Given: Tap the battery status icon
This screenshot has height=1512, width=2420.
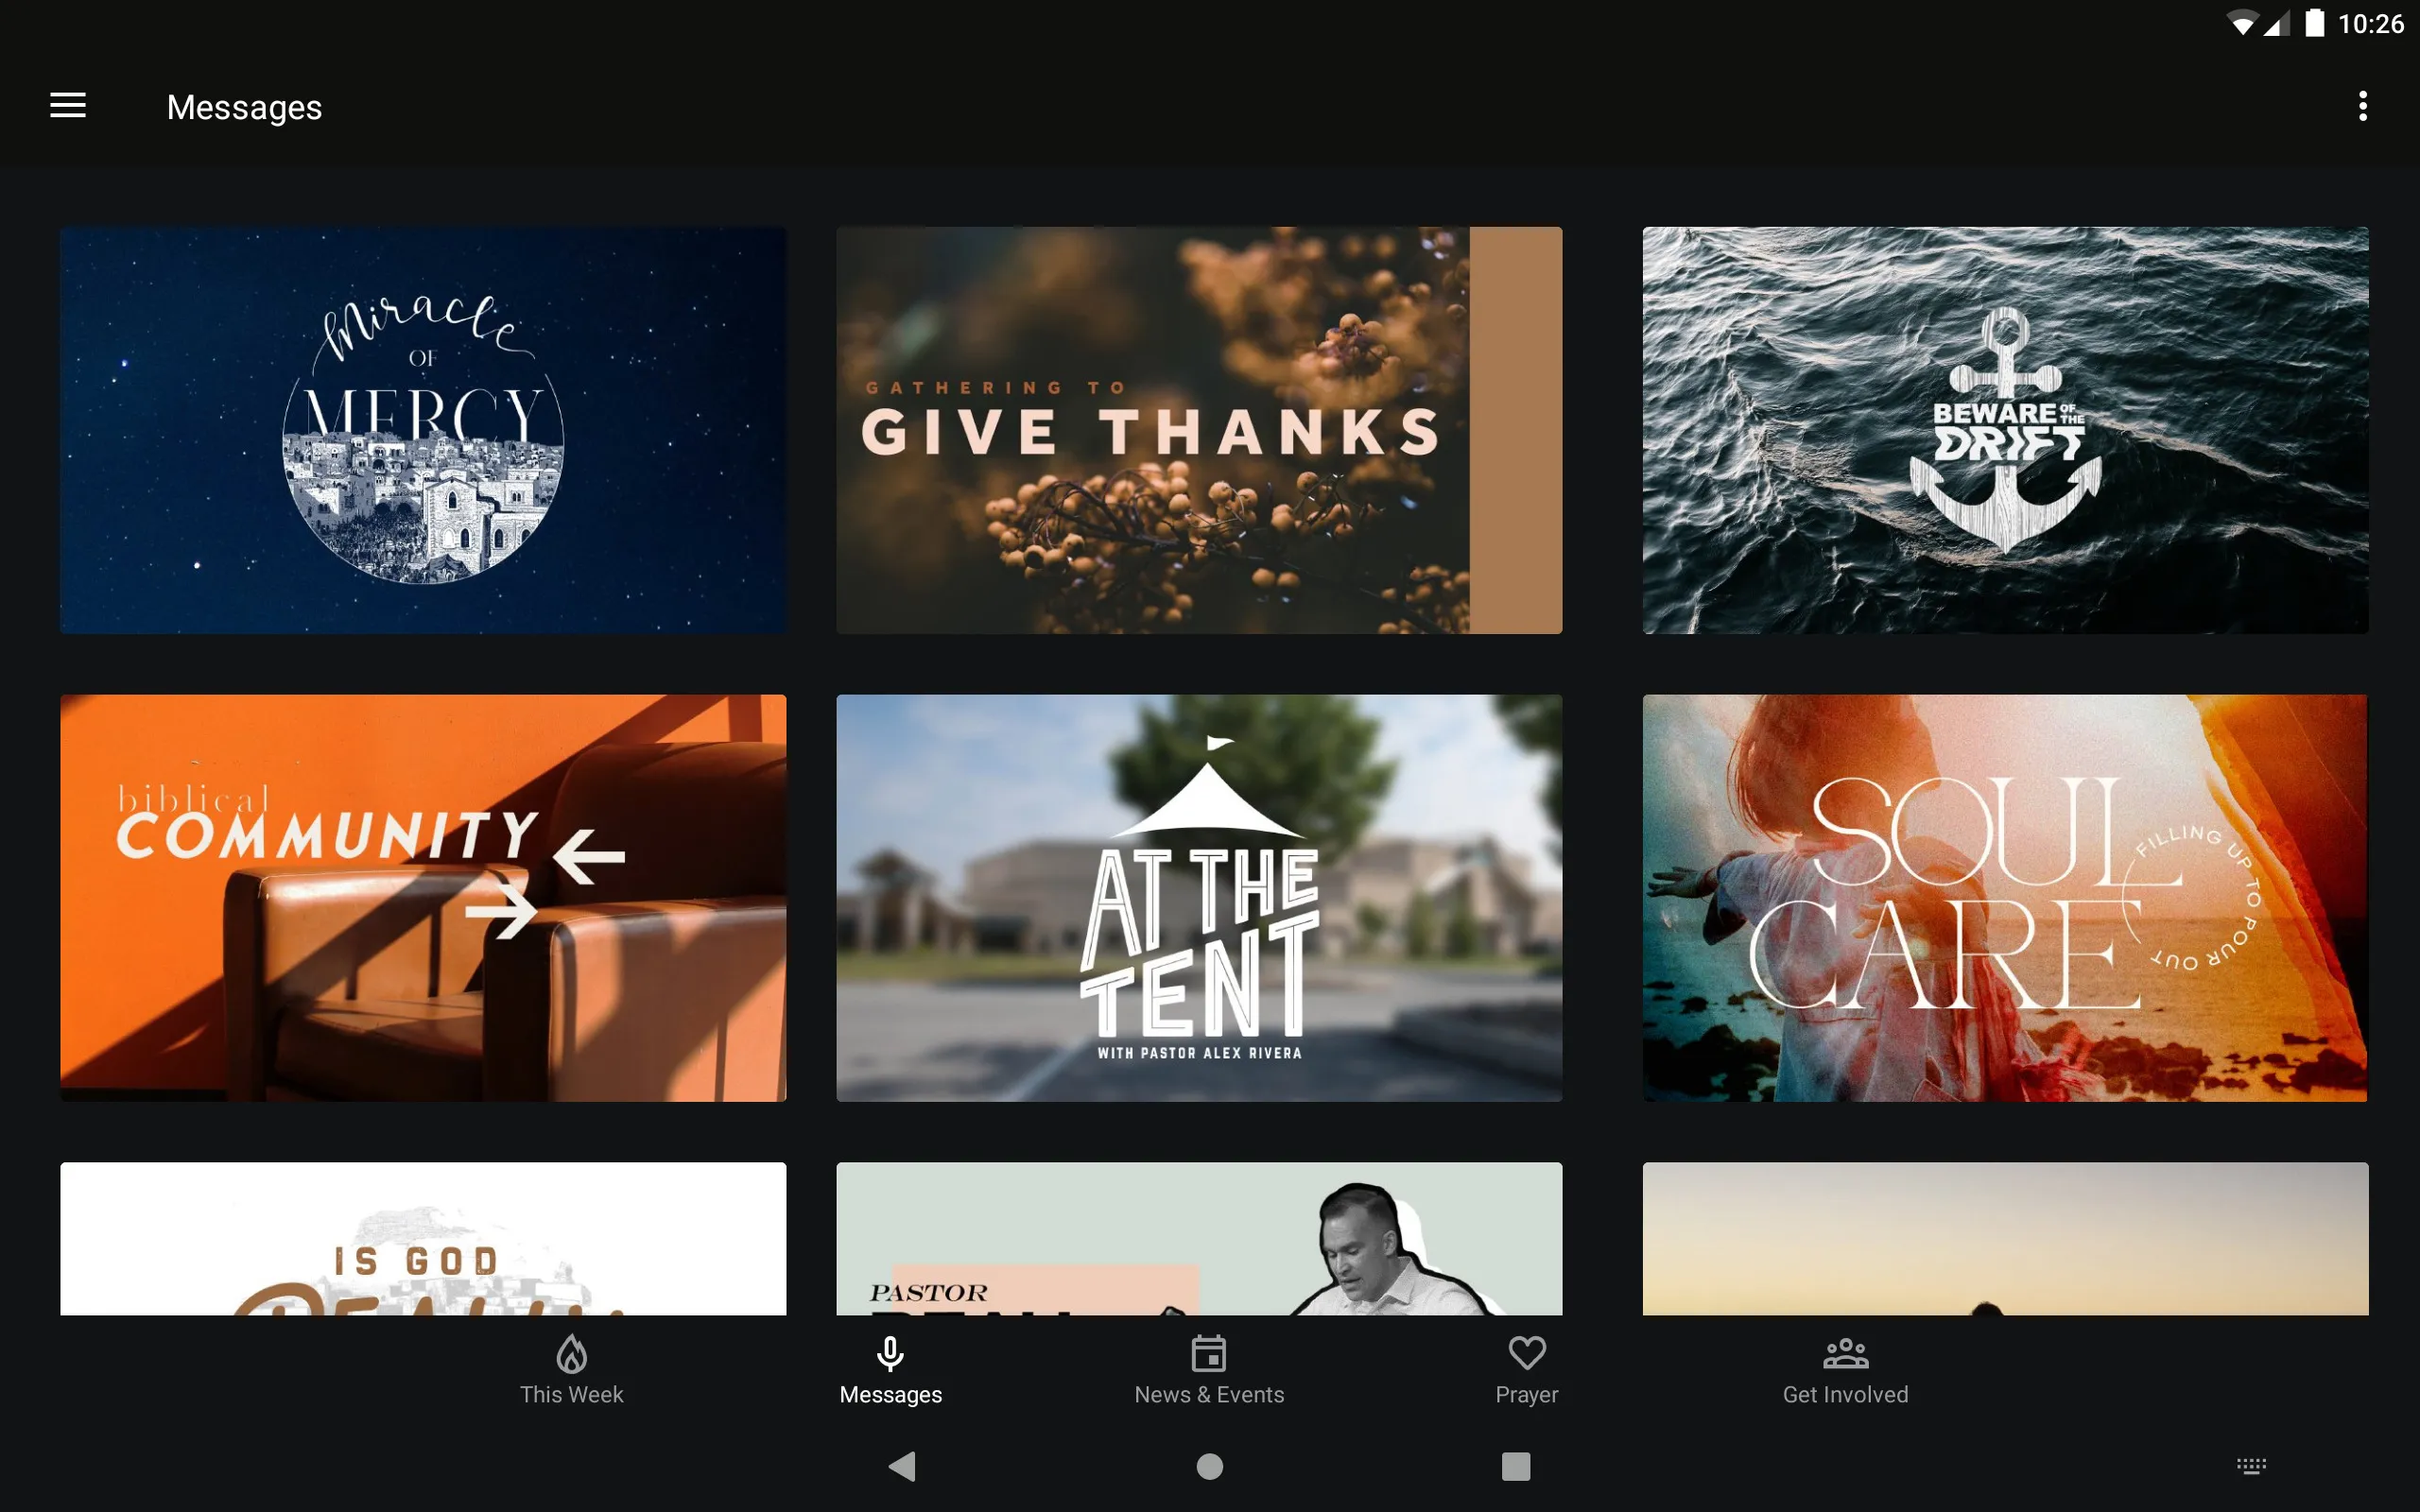Looking at the screenshot, I should click(2314, 23).
